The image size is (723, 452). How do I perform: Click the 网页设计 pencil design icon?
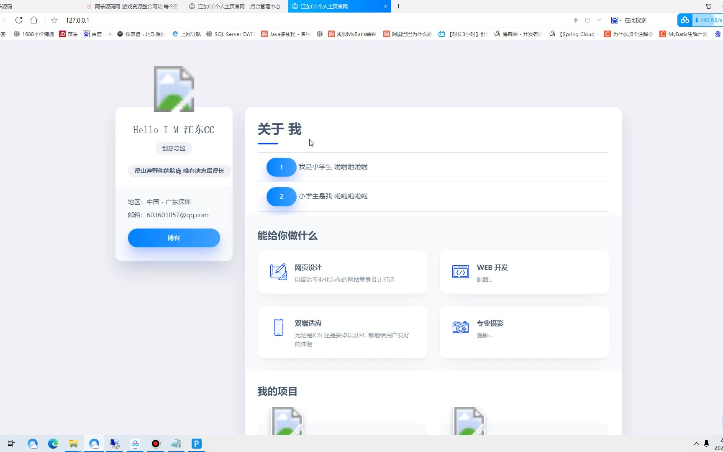tap(279, 272)
